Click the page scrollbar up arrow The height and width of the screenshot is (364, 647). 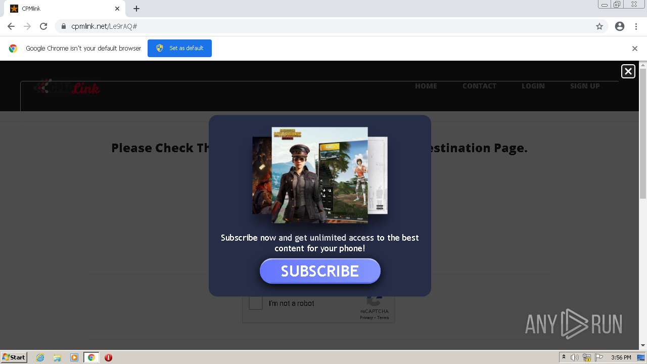(x=643, y=65)
